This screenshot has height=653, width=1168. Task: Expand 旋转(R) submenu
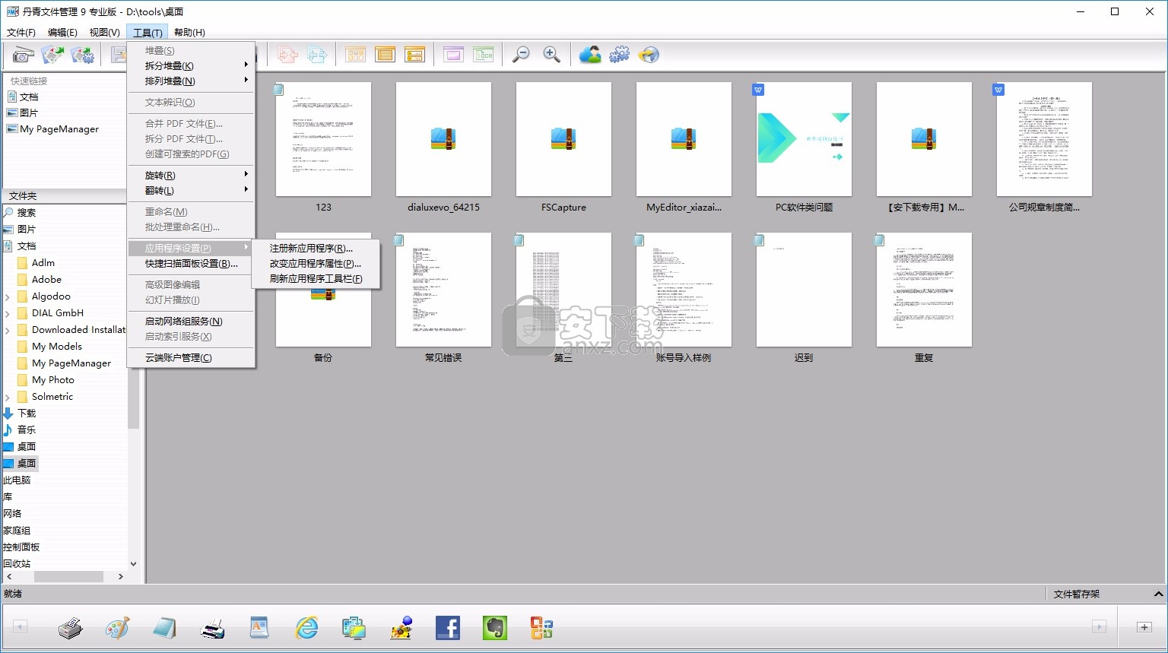(191, 175)
